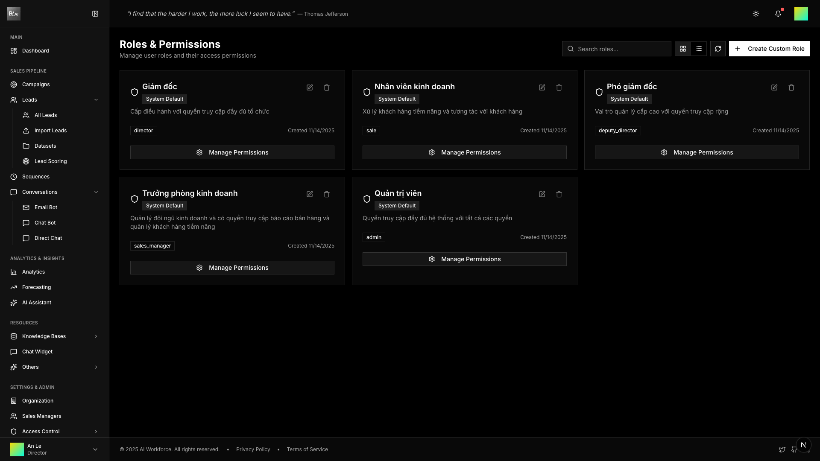820x461 pixels.
Task: Open Lead Scoring menu item
Action: [50, 161]
